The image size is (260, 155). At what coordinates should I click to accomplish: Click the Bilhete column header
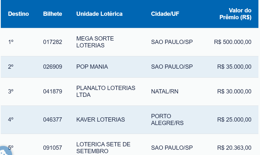(52, 14)
